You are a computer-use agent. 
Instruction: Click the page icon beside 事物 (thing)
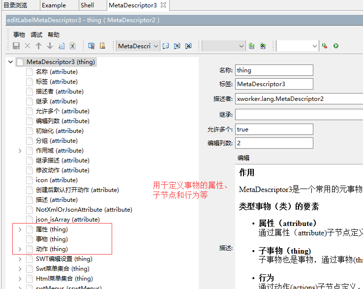(x=30, y=239)
